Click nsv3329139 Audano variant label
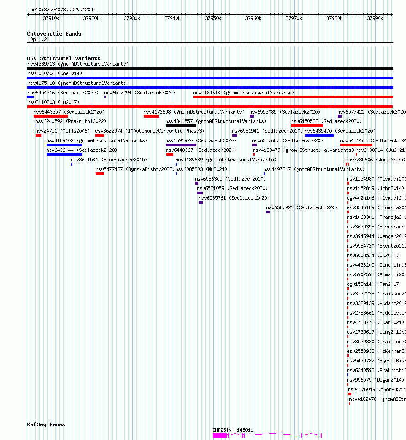 click(376, 303)
